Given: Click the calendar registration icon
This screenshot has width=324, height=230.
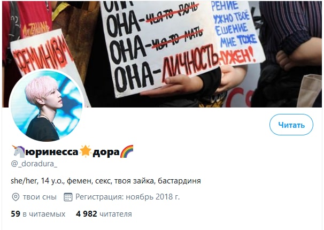Looking at the screenshot, I should click(x=68, y=197).
